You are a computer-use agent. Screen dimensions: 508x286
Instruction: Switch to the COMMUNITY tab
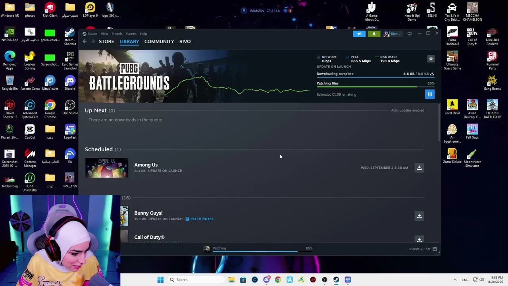[x=159, y=41]
